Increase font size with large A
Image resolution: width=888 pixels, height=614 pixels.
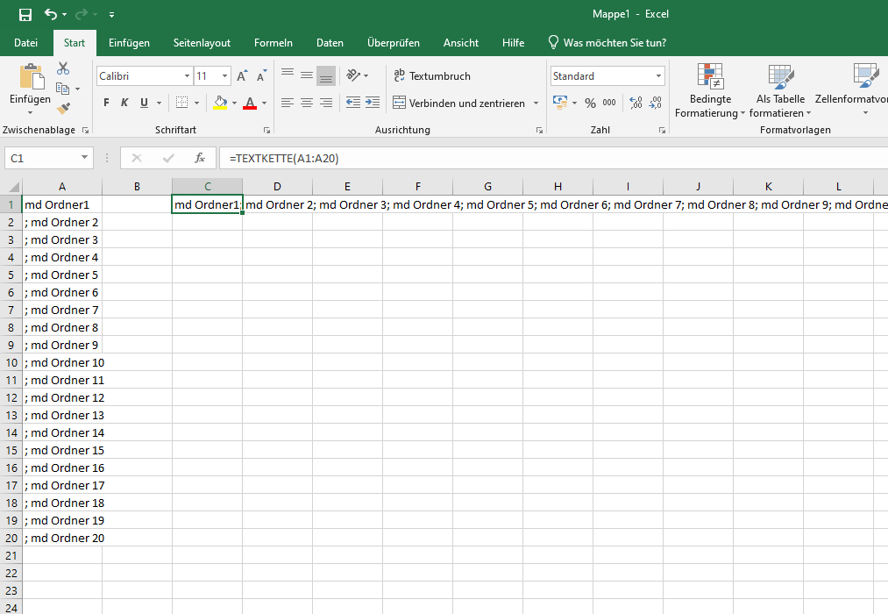(242, 76)
